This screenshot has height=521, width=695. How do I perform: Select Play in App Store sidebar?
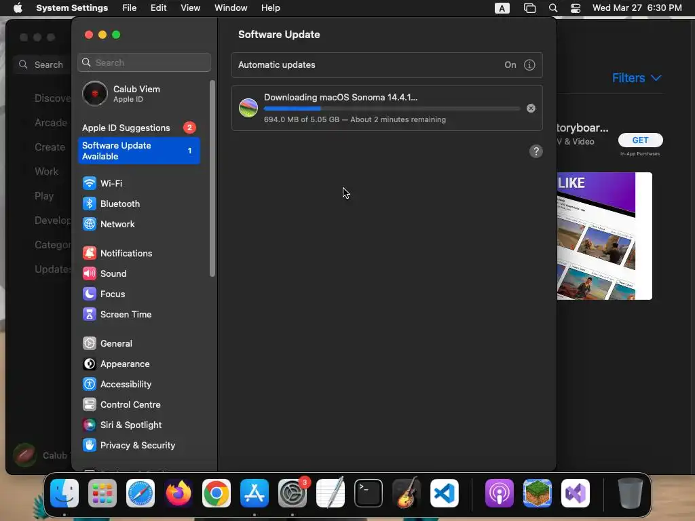44,196
